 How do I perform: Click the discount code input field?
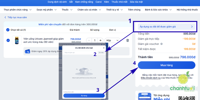coord(80,52)
